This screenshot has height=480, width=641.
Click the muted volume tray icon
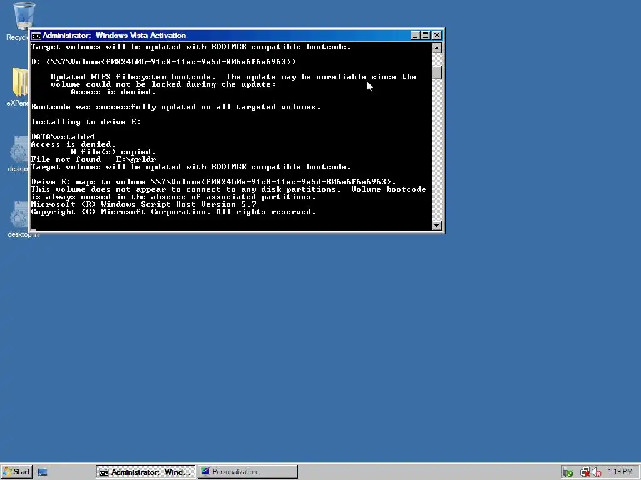point(597,472)
